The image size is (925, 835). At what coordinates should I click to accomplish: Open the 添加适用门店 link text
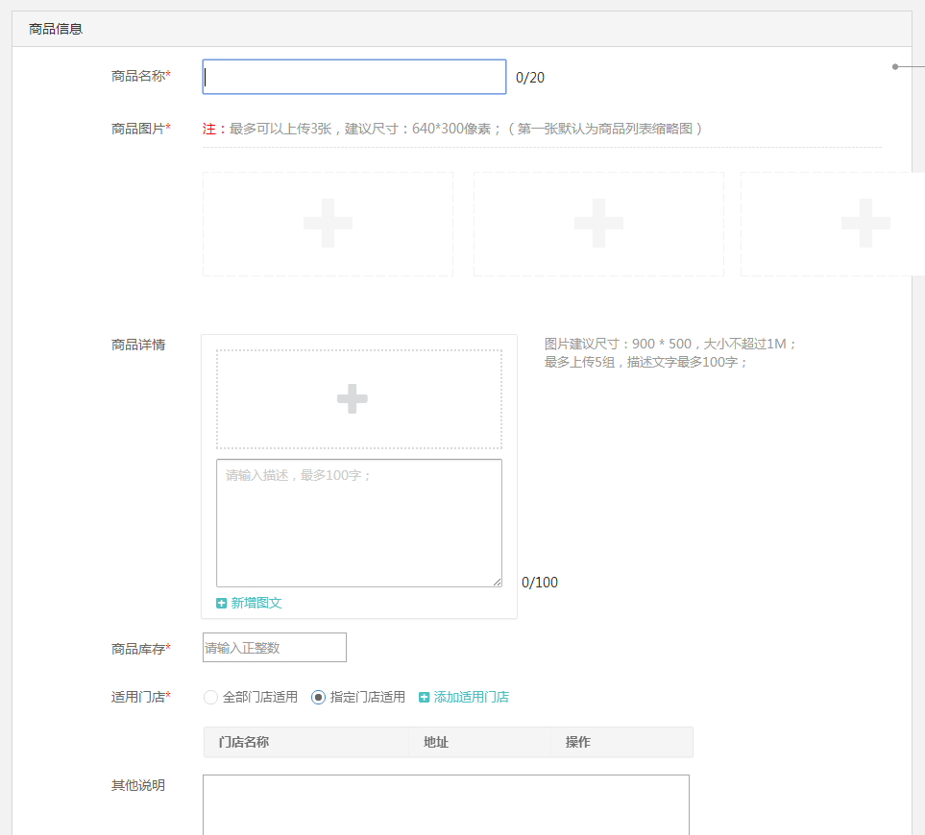click(472, 698)
